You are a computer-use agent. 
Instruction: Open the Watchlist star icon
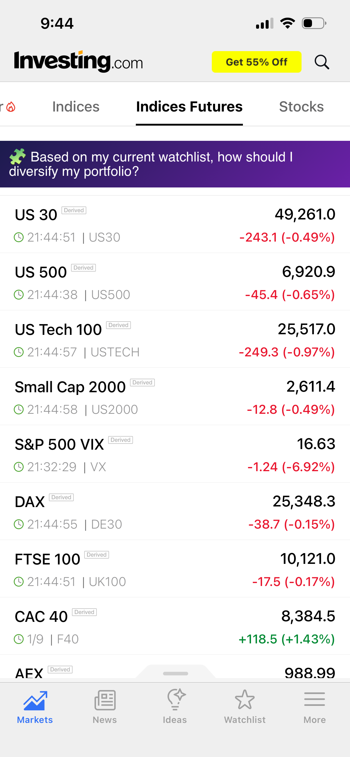pyautogui.click(x=245, y=700)
